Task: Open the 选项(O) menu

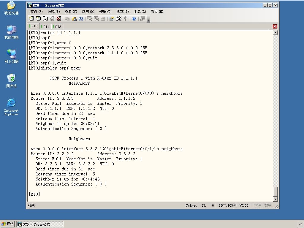Action: [88, 12]
